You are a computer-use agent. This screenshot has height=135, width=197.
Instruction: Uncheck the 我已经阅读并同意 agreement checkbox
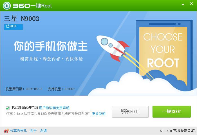(x=8, y=108)
